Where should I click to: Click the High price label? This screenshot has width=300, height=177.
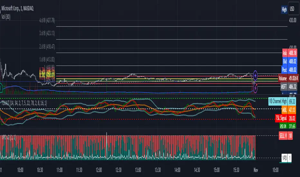click(284, 9)
